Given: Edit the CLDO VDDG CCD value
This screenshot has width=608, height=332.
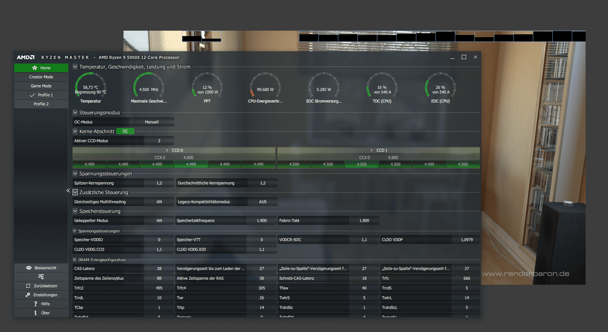Looking at the screenshot, I should [x=159, y=249].
